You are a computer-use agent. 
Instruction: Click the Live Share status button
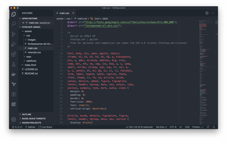tap(45, 127)
